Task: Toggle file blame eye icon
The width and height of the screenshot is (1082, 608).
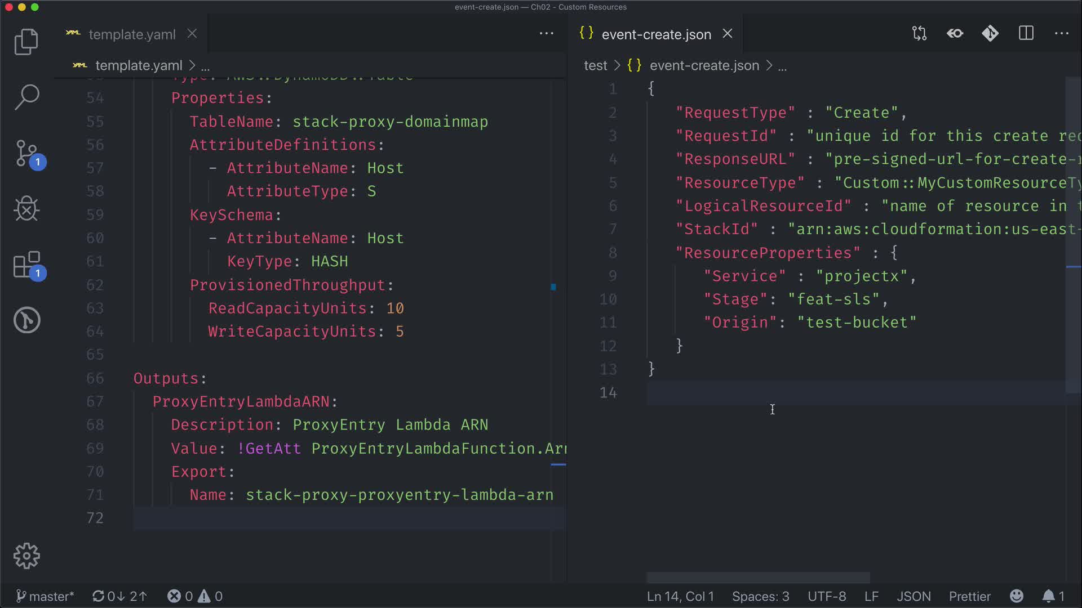Action: click(955, 34)
